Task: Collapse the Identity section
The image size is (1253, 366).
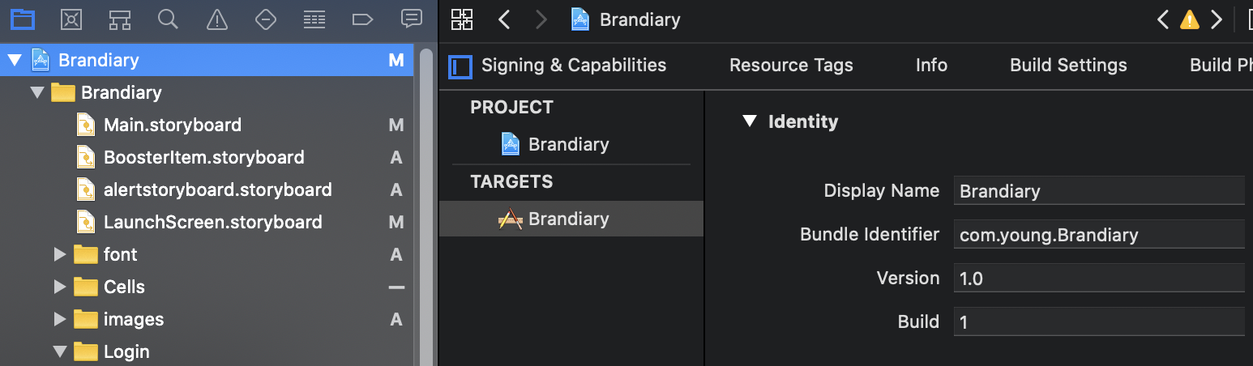Action: [x=748, y=122]
